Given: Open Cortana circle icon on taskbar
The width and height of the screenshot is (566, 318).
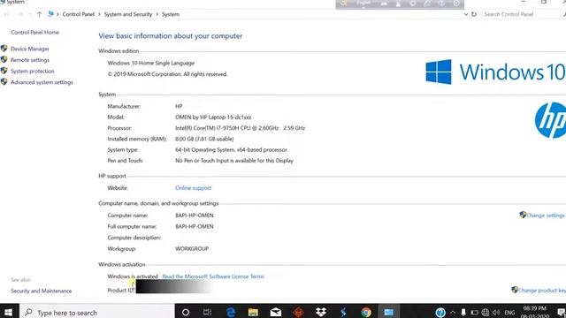Looking at the screenshot, I should (186, 312).
